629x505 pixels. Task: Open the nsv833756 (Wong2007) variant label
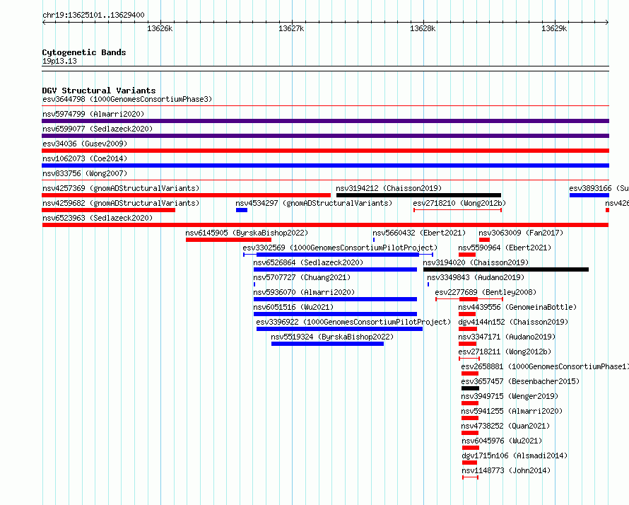[85, 173]
